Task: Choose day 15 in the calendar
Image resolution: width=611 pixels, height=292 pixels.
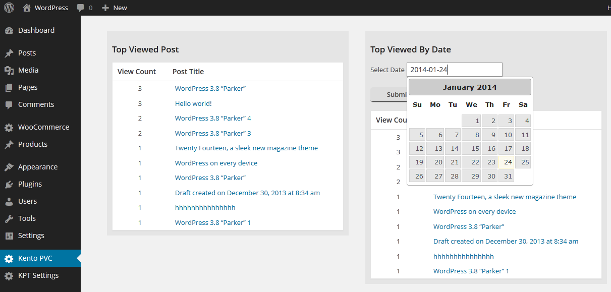Action: coord(471,149)
